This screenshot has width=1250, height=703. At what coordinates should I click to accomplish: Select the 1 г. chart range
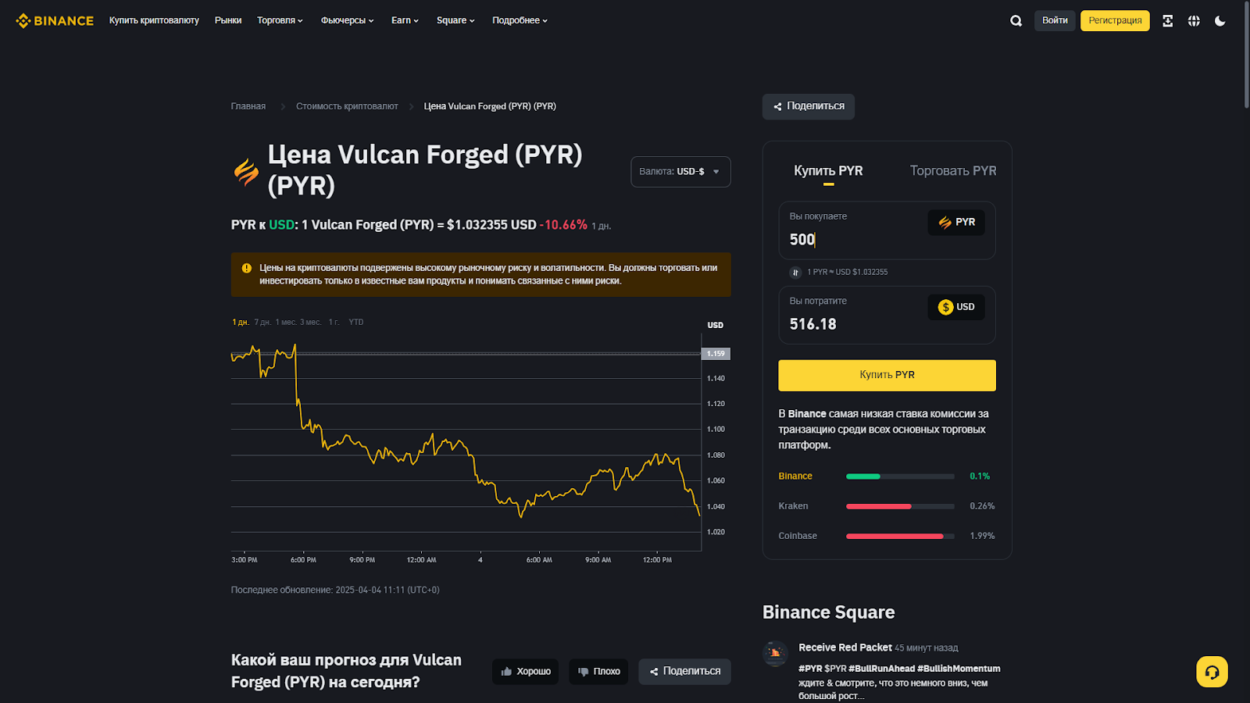[x=334, y=322]
